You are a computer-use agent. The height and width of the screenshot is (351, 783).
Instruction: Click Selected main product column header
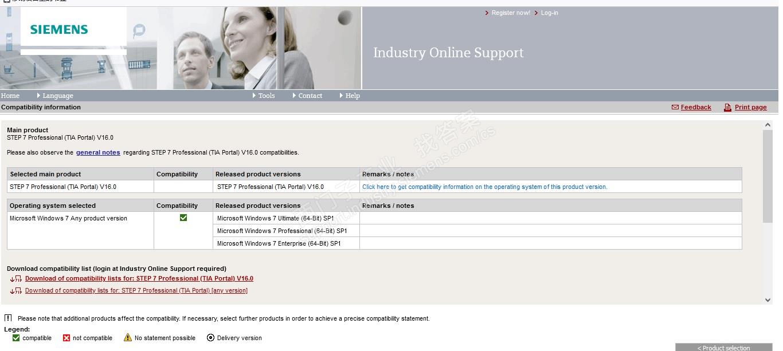point(80,174)
